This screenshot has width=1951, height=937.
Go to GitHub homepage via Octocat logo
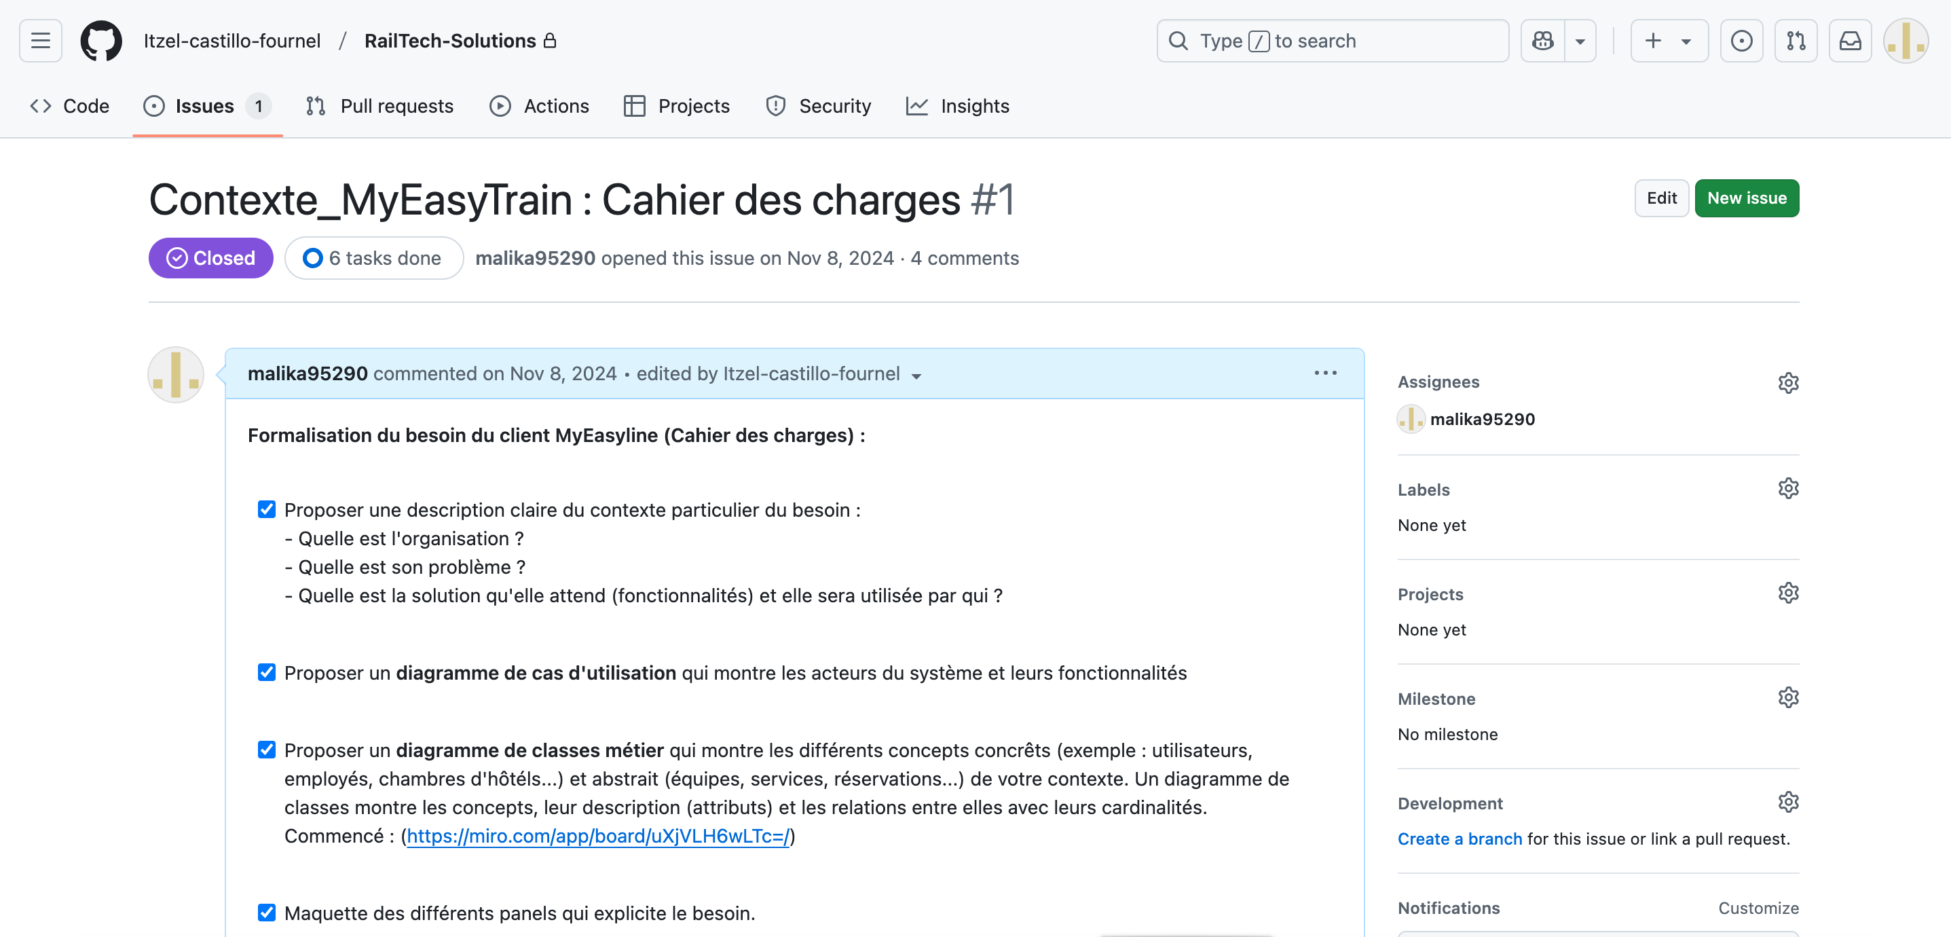(102, 41)
